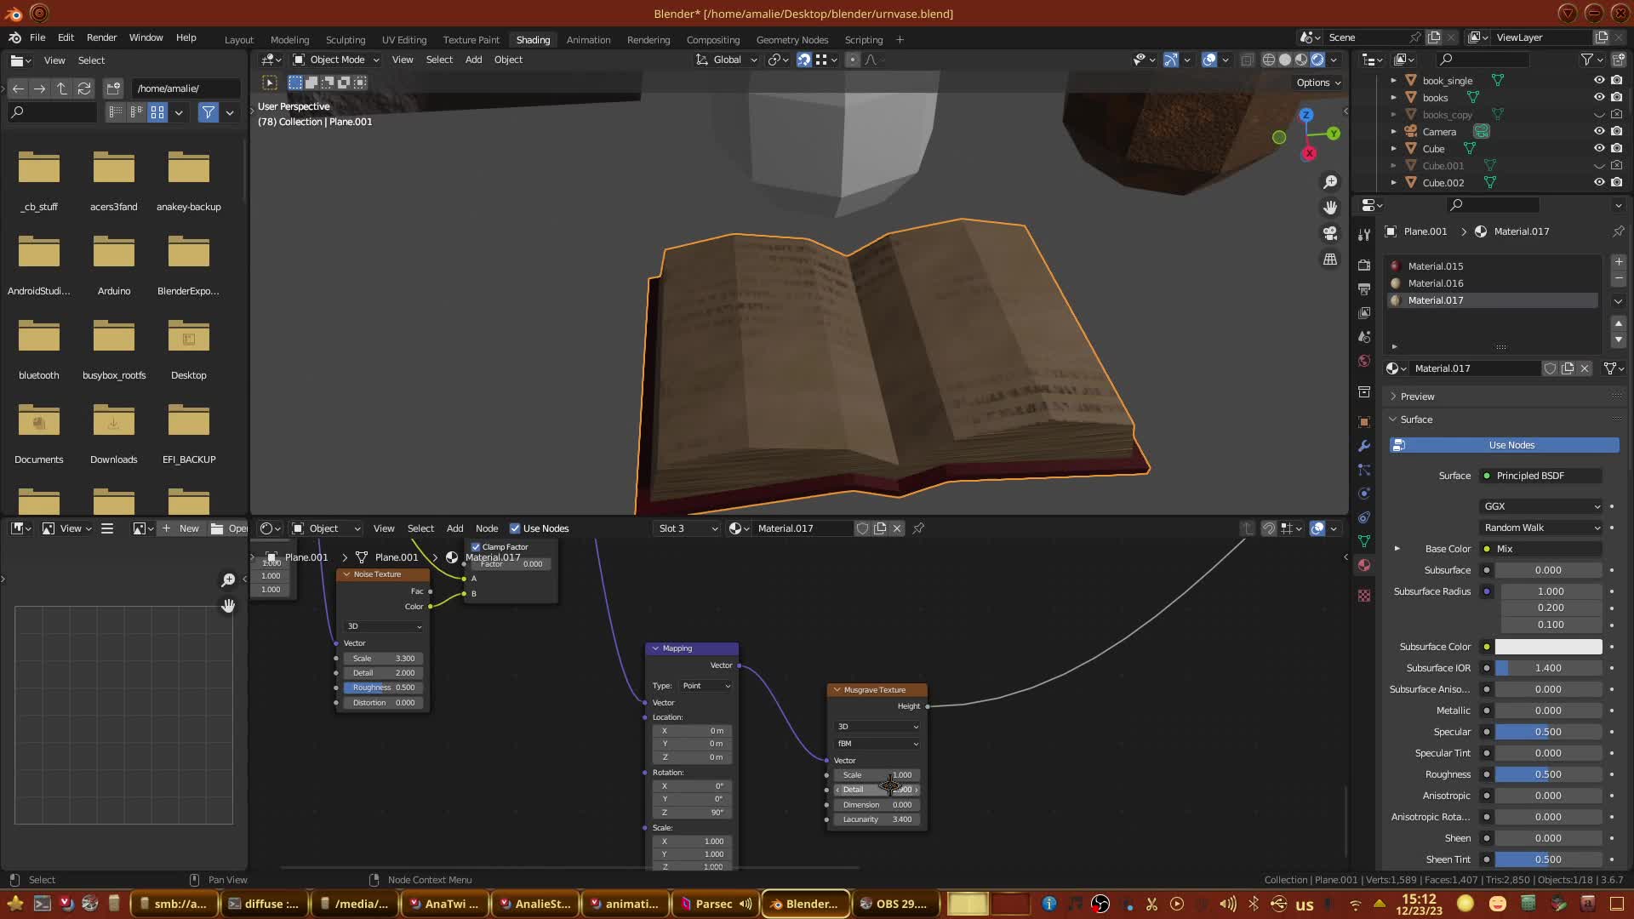Pin the Material.017 node tree
Image resolution: width=1634 pixels, height=919 pixels.
click(x=918, y=528)
